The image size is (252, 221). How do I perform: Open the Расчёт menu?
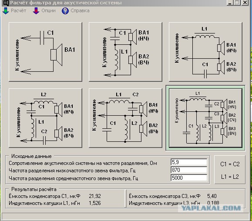[18, 10]
